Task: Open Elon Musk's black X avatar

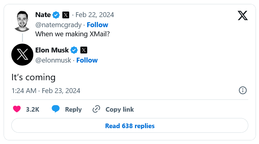Action: click(22, 55)
